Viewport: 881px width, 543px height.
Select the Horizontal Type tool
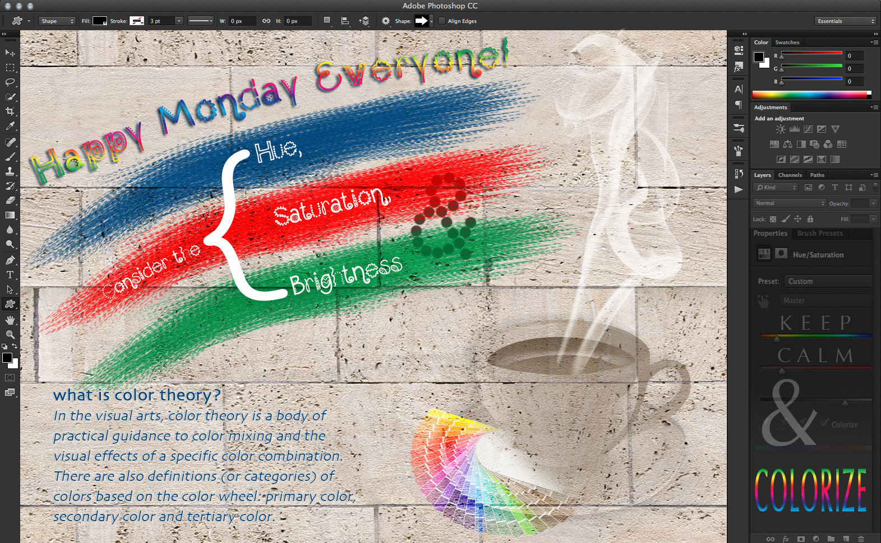coord(10,275)
